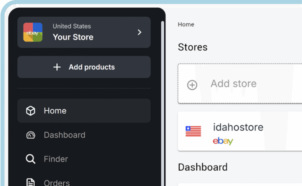Viewport: 302px width, 186px height.
Task: Click the Home breadcrumb link
Action: click(x=186, y=24)
